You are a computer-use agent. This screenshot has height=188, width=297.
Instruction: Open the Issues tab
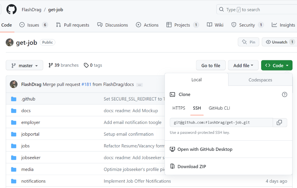click(x=34, y=25)
